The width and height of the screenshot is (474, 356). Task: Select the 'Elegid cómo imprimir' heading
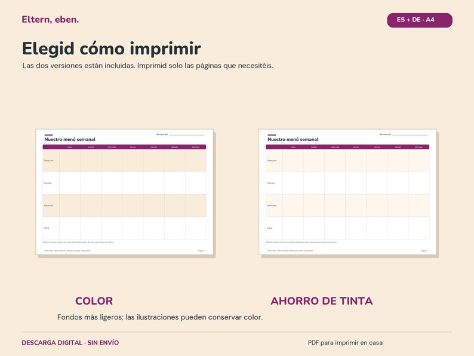click(112, 48)
